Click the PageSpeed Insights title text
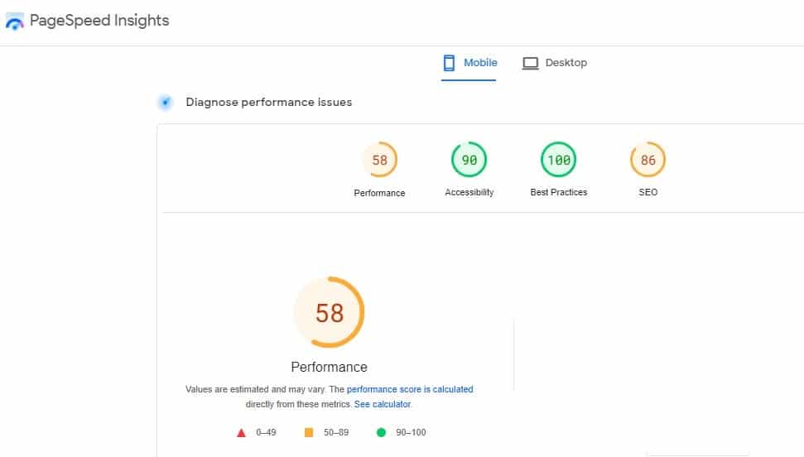The image size is (804, 457). click(99, 21)
